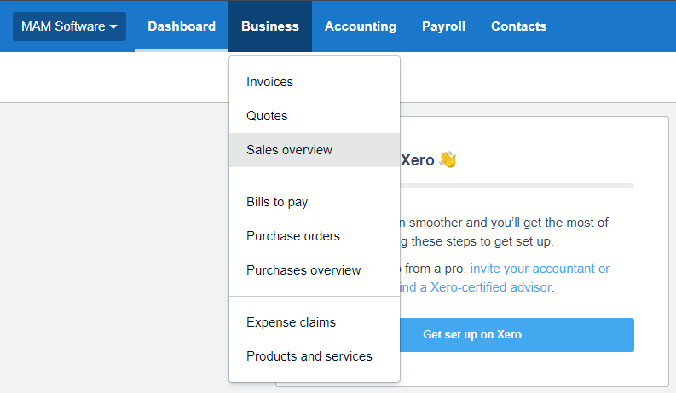This screenshot has width=676, height=393.
Task: Open Sales overview
Action: click(x=289, y=150)
